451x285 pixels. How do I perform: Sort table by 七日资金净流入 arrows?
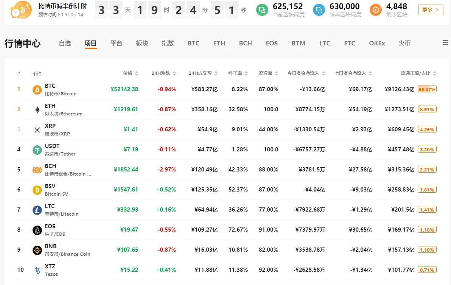(370, 74)
